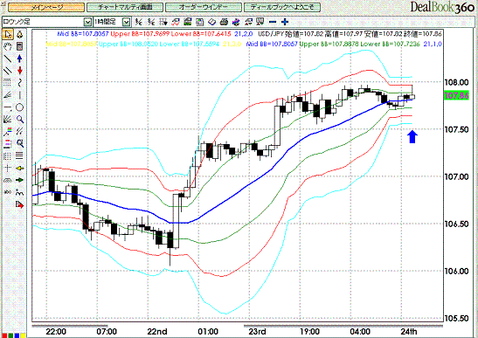Click the first currency pair icon

(x=139, y=22)
